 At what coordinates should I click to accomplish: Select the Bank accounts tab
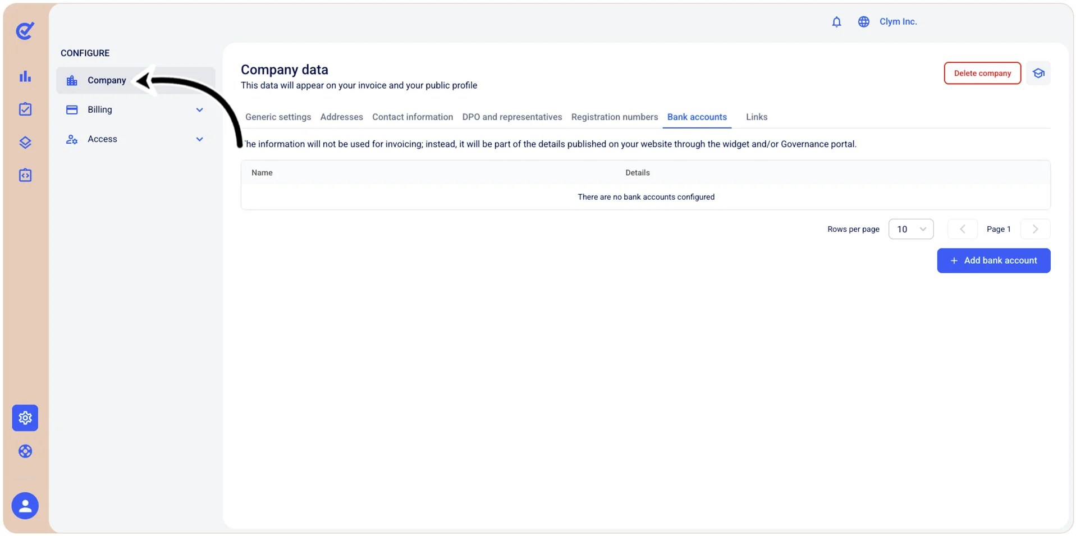[x=697, y=117]
